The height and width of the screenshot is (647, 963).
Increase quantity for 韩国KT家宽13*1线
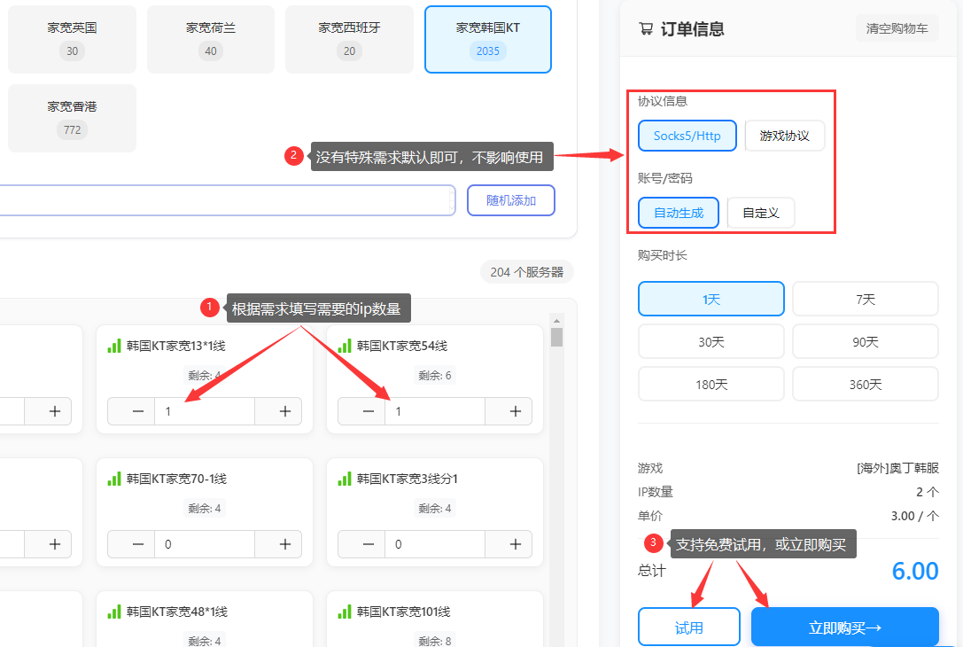pyautogui.click(x=284, y=411)
